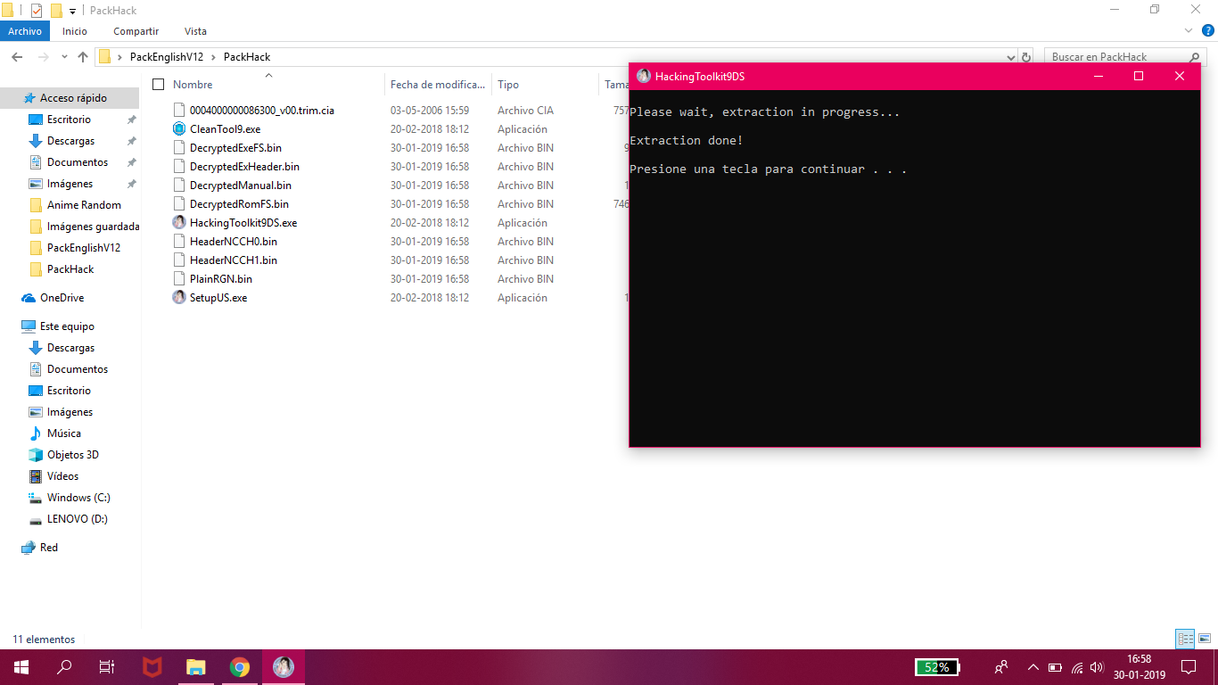This screenshot has height=685, width=1218.
Task: Click the Archivo CIA type cell
Action: click(525, 111)
